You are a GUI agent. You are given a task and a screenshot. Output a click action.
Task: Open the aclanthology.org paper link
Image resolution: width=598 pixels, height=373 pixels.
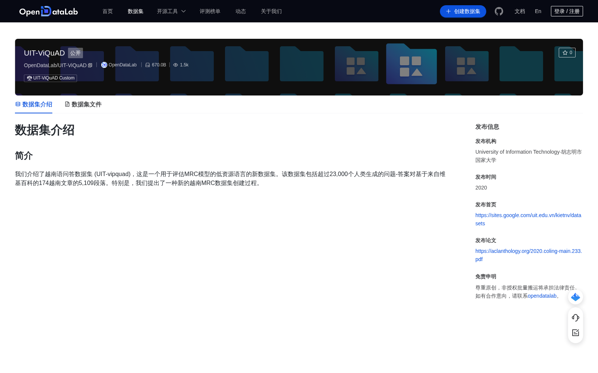528,255
